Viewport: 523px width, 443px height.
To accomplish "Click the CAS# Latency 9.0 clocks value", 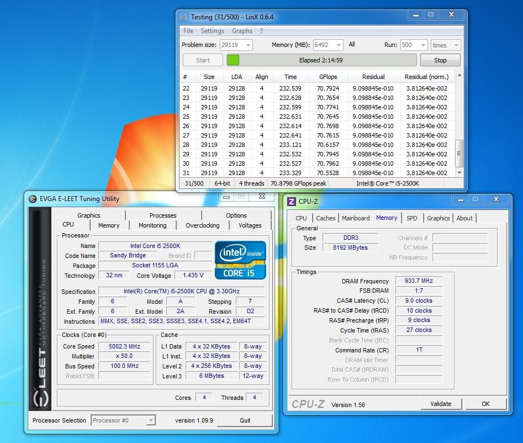I will pos(419,300).
